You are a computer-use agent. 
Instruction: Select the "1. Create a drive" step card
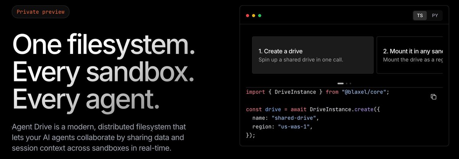coord(313,55)
